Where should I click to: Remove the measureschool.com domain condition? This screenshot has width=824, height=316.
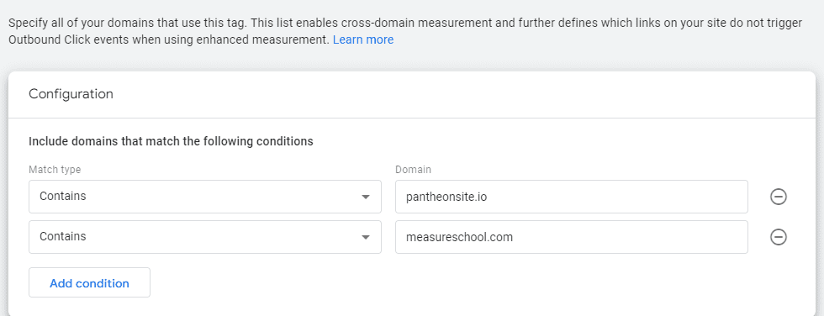pyautogui.click(x=779, y=237)
